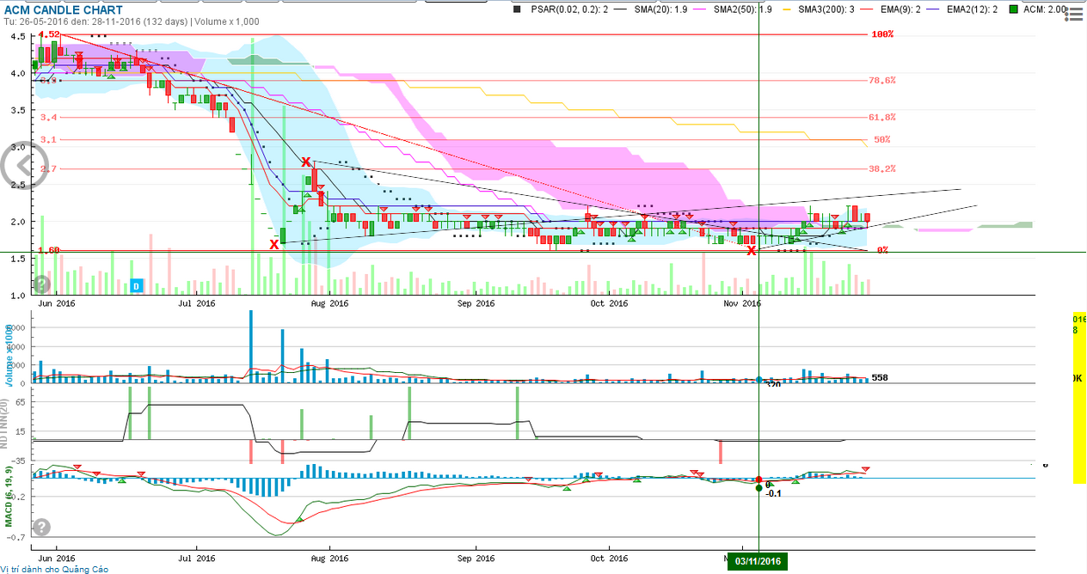Click the 38.2% Fibonacci level label
The height and width of the screenshot is (574, 1087).
882,168
